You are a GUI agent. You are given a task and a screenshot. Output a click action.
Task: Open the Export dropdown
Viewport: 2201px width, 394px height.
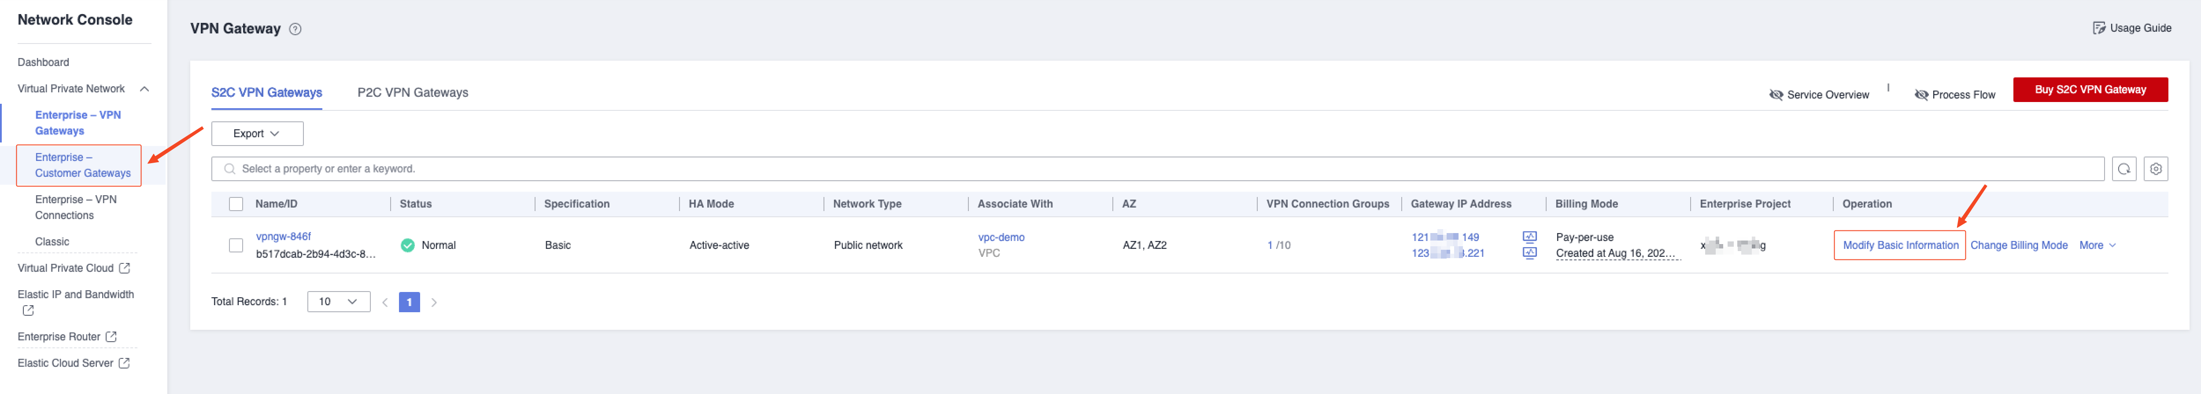tap(256, 134)
